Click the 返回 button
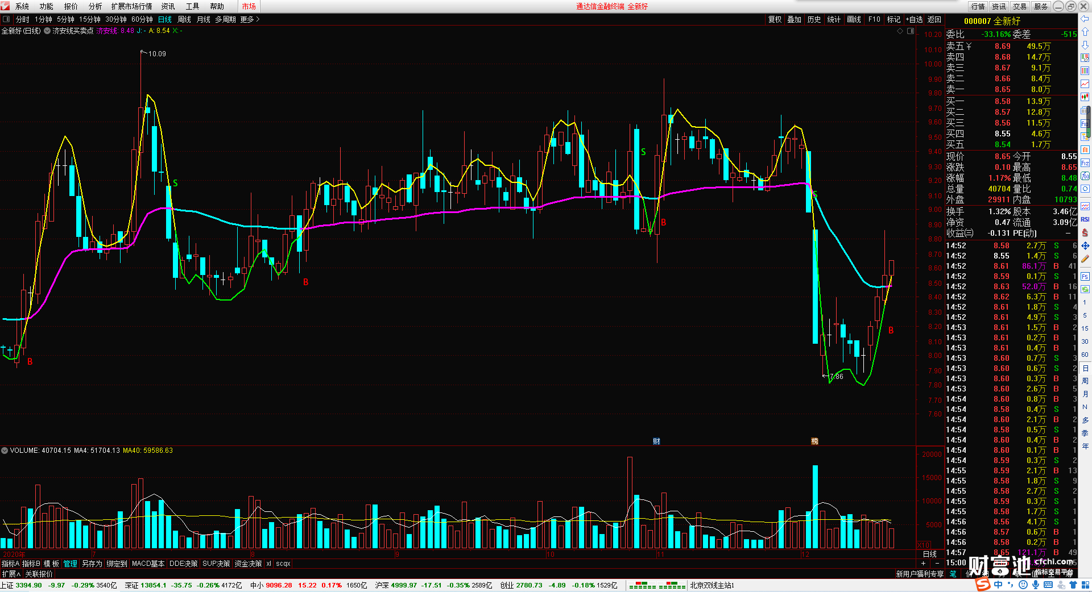 click(934, 19)
